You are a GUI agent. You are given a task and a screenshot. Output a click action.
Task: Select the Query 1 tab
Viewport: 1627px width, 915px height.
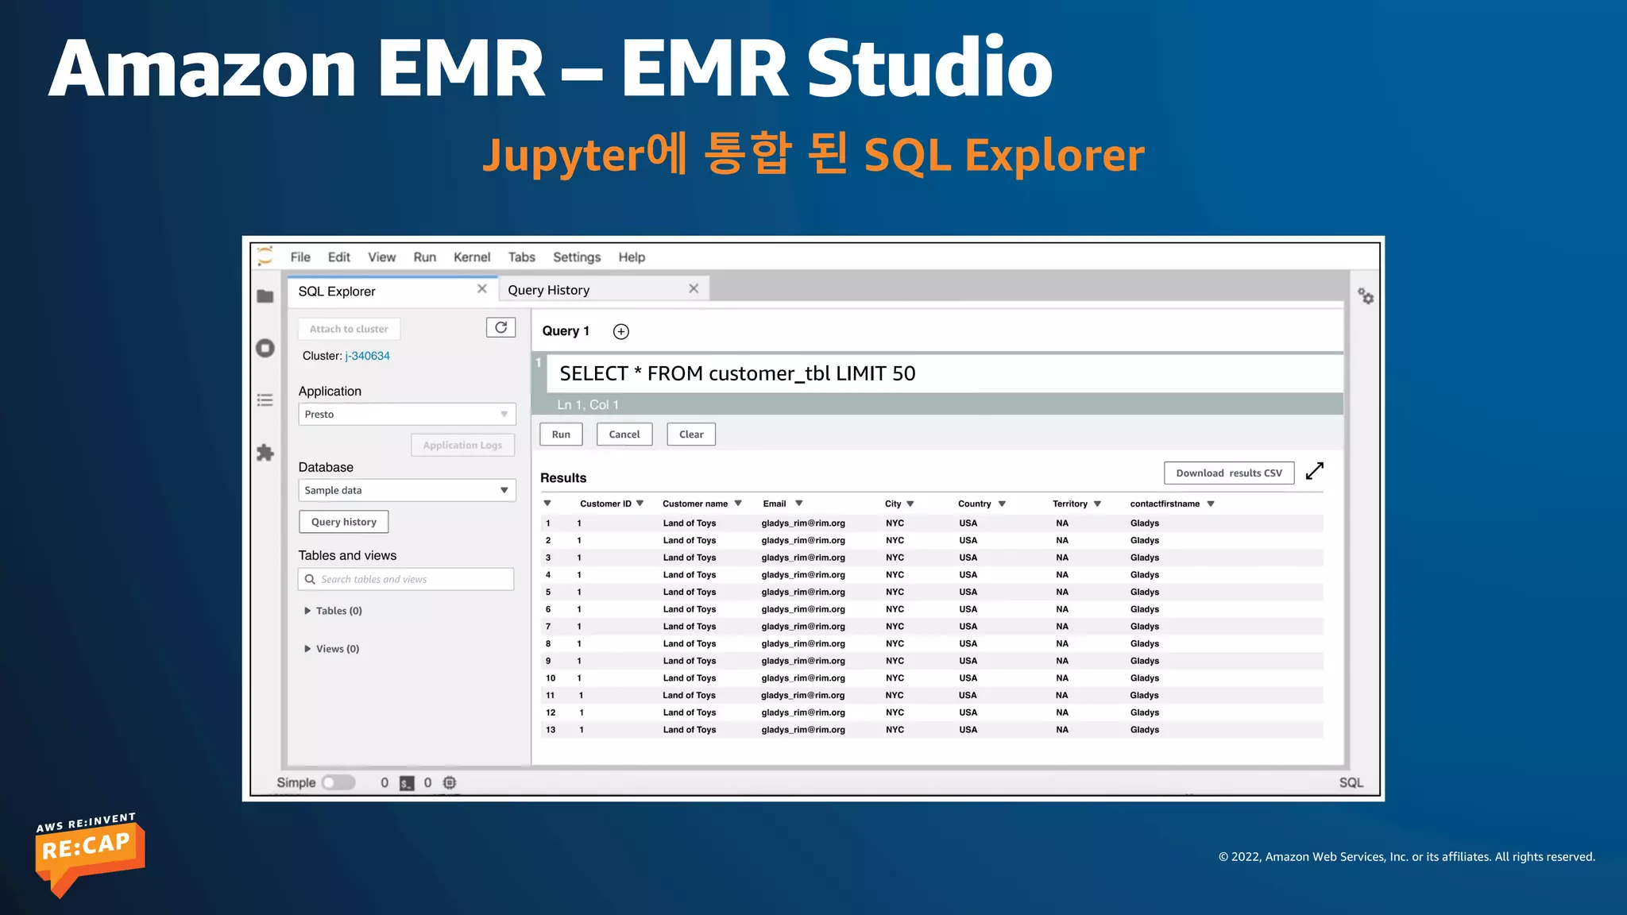566,331
